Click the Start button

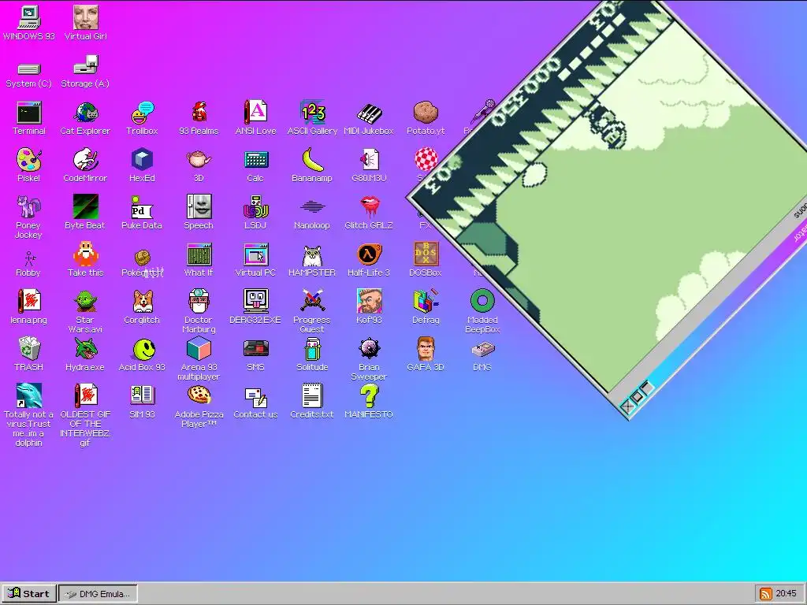(x=29, y=593)
